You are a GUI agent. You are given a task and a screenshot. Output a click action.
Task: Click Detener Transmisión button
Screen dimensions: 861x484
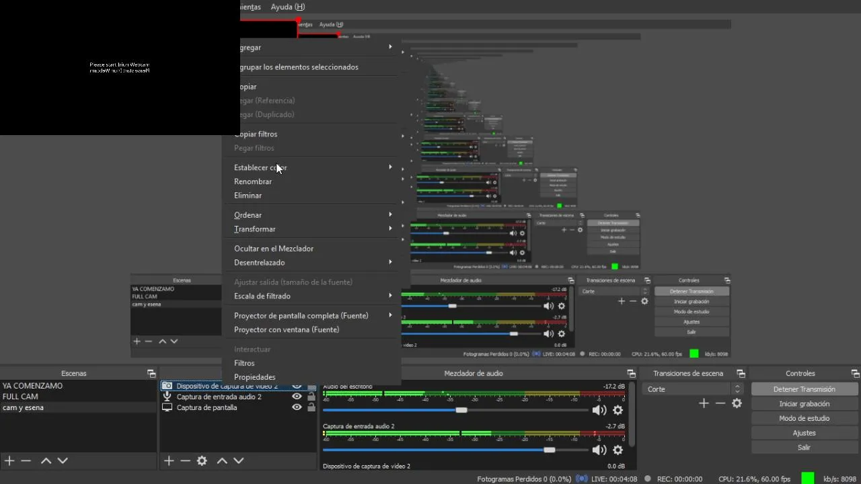pos(804,389)
